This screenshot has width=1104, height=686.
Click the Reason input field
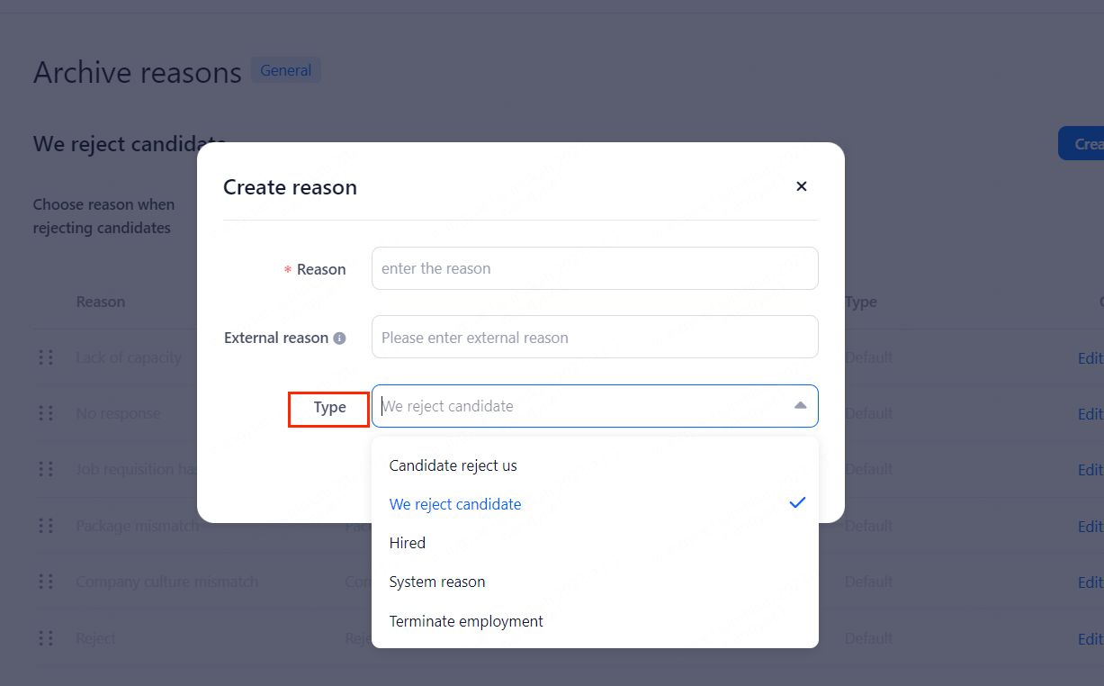click(x=594, y=268)
